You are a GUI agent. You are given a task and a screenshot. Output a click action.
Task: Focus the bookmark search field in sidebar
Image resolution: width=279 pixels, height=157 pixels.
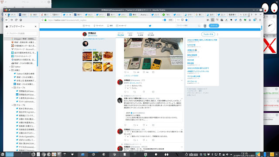coord(21,33)
